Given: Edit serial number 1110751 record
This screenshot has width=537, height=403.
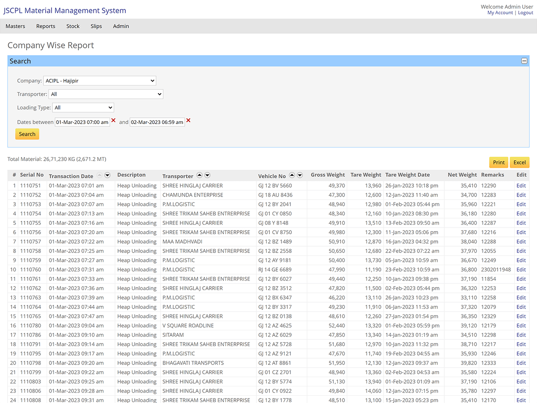Looking at the screenshot, I should (x=520, y=185).
